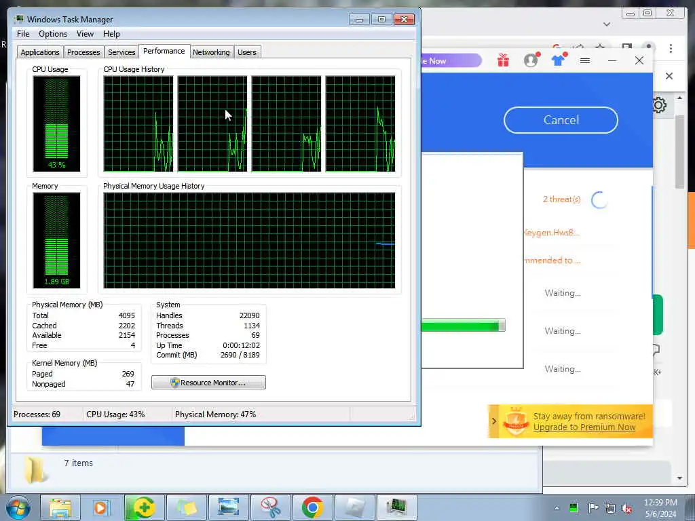Click the green CPU meter tray icon
This screenshot has height=521, width=695.
pyautogui.click(x=574, y=507)
